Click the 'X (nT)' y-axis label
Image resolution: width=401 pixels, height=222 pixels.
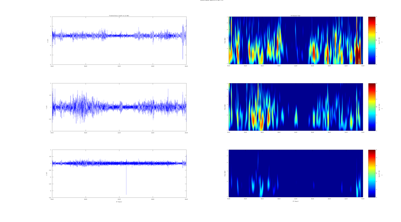click(x=48, y=41)
